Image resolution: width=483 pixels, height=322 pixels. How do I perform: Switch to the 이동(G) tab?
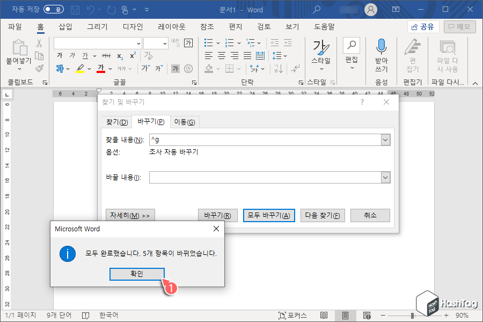[x=185, y=122]
